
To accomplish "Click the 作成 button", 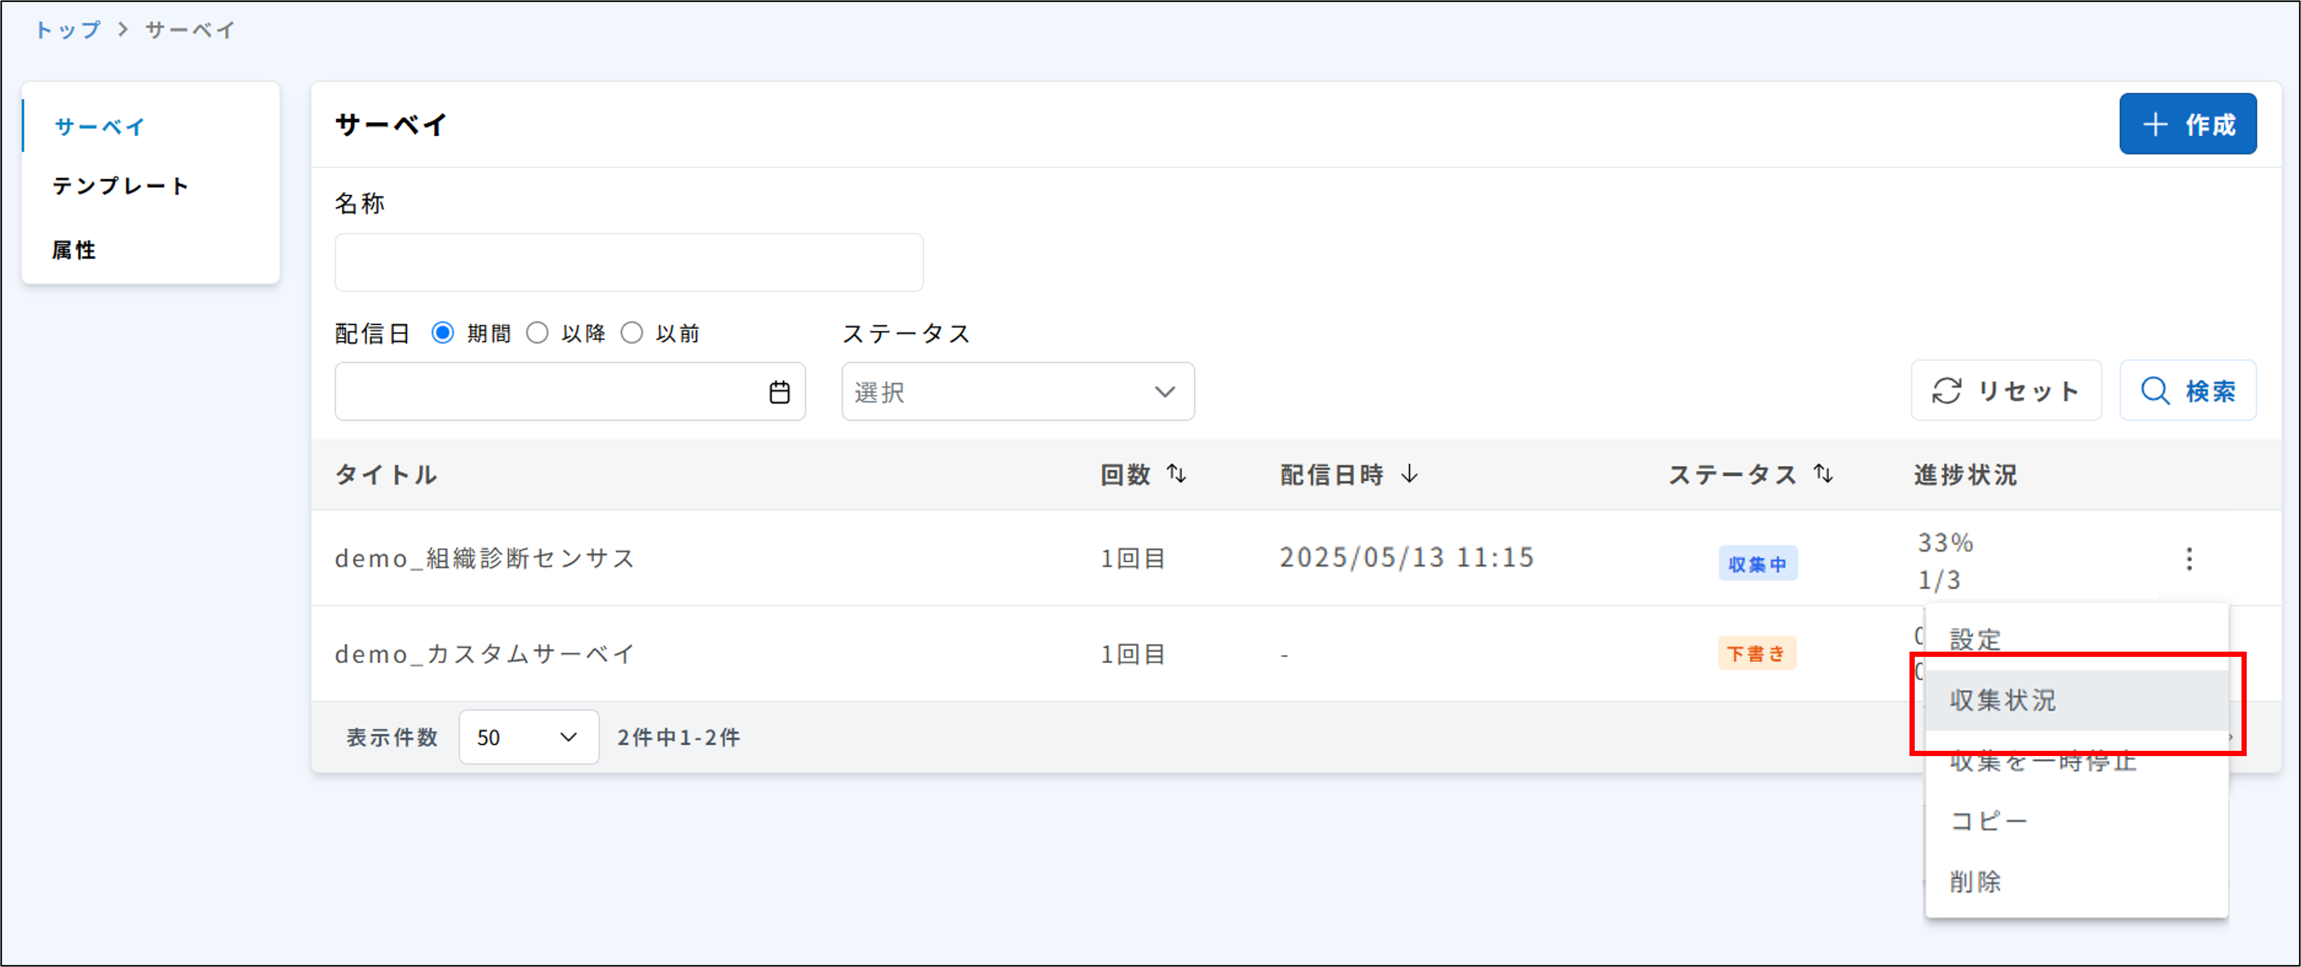I will pos(2188,123).
